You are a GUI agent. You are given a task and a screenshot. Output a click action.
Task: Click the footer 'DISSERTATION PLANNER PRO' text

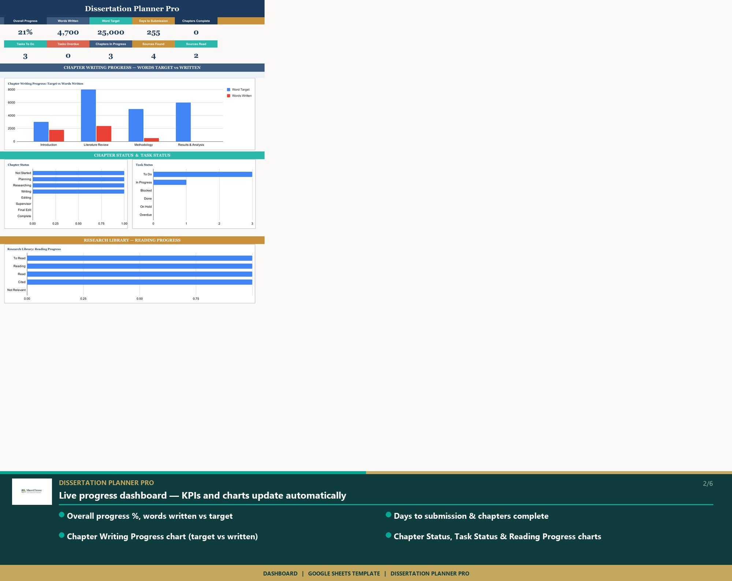(x=430, y=574)
